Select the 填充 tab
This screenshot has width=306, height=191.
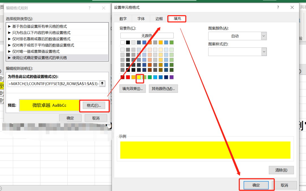click(x=177, y=18)
